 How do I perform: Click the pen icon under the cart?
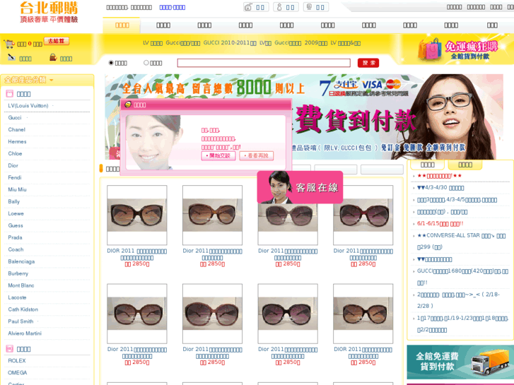(11, 58)
